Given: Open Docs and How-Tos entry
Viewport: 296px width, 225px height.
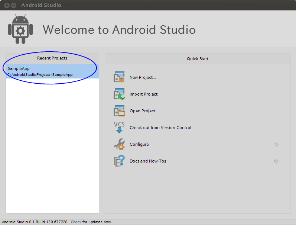Looking at the screenshot, I should tap(148, 161).
